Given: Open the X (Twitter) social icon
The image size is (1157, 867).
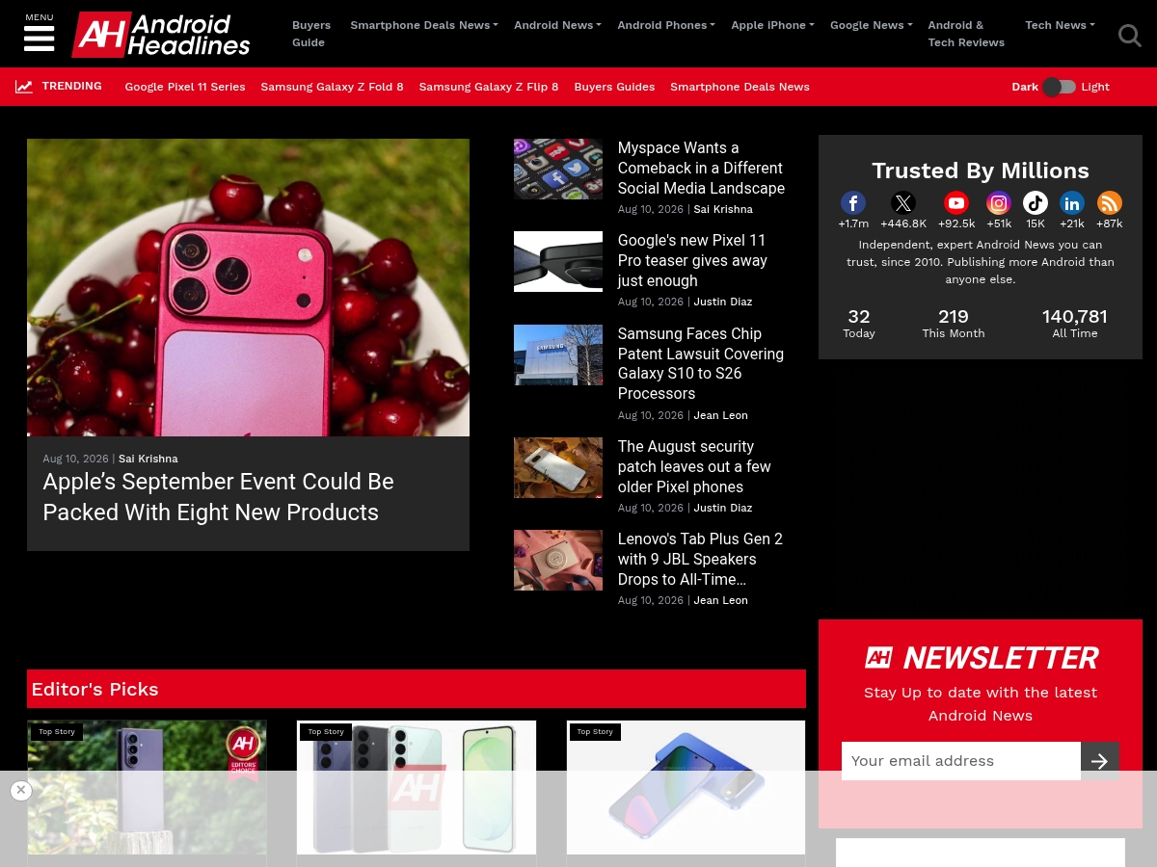Looking at the screenshot, I should 903,203.
